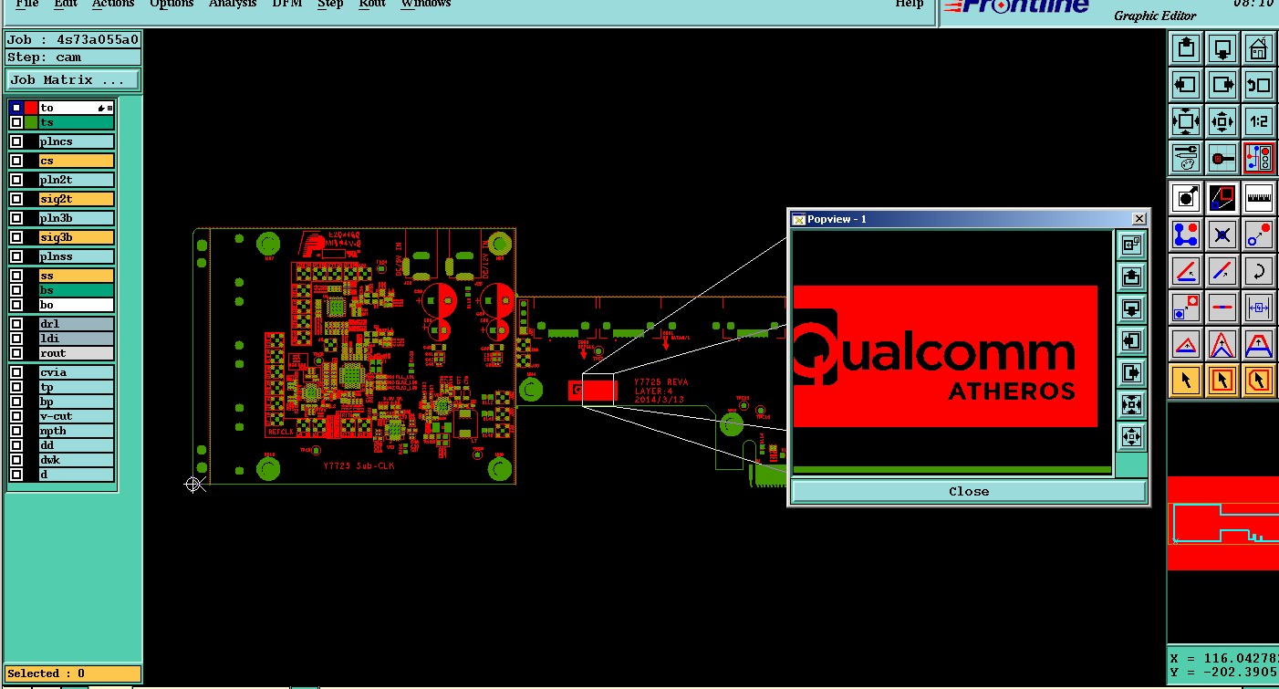This screenshot has height=689, width=1279.
Task: Click the pan up icon in main toolbar
Action: (1186, 47)
